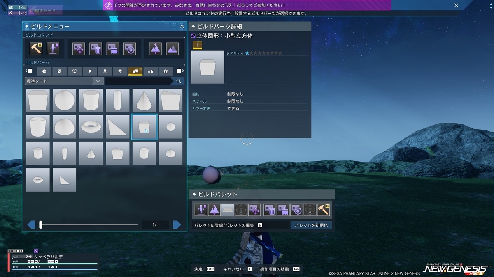Click the カラー変更 できる row
Image resolution: width=494 pixels, height=277 pixels.
pyautogui.click(x=250, y=108)
